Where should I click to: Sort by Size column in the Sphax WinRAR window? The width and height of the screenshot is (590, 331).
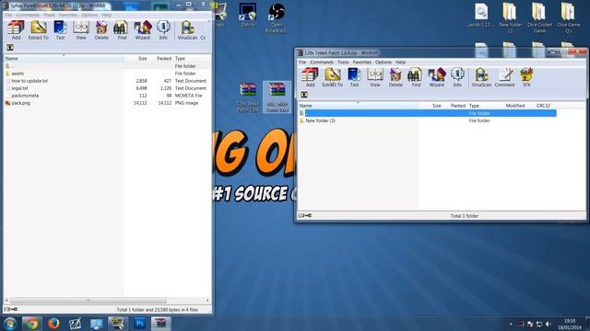tap(136, 59)
